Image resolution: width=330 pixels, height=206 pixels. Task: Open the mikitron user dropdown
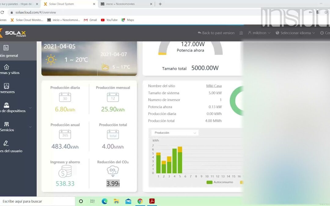(x=259, y=33)
